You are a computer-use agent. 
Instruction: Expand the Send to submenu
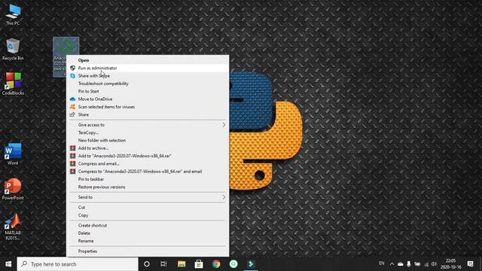[x=148, y=197]
